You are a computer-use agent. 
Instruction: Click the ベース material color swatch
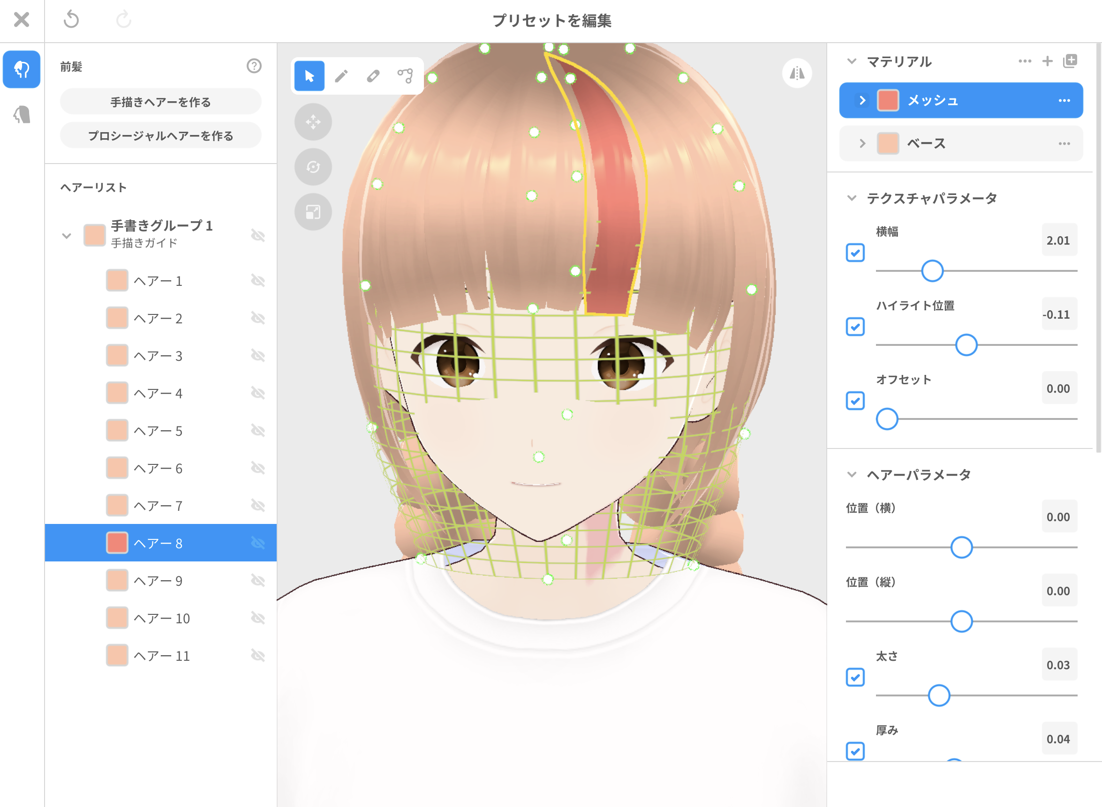[888, 143]
